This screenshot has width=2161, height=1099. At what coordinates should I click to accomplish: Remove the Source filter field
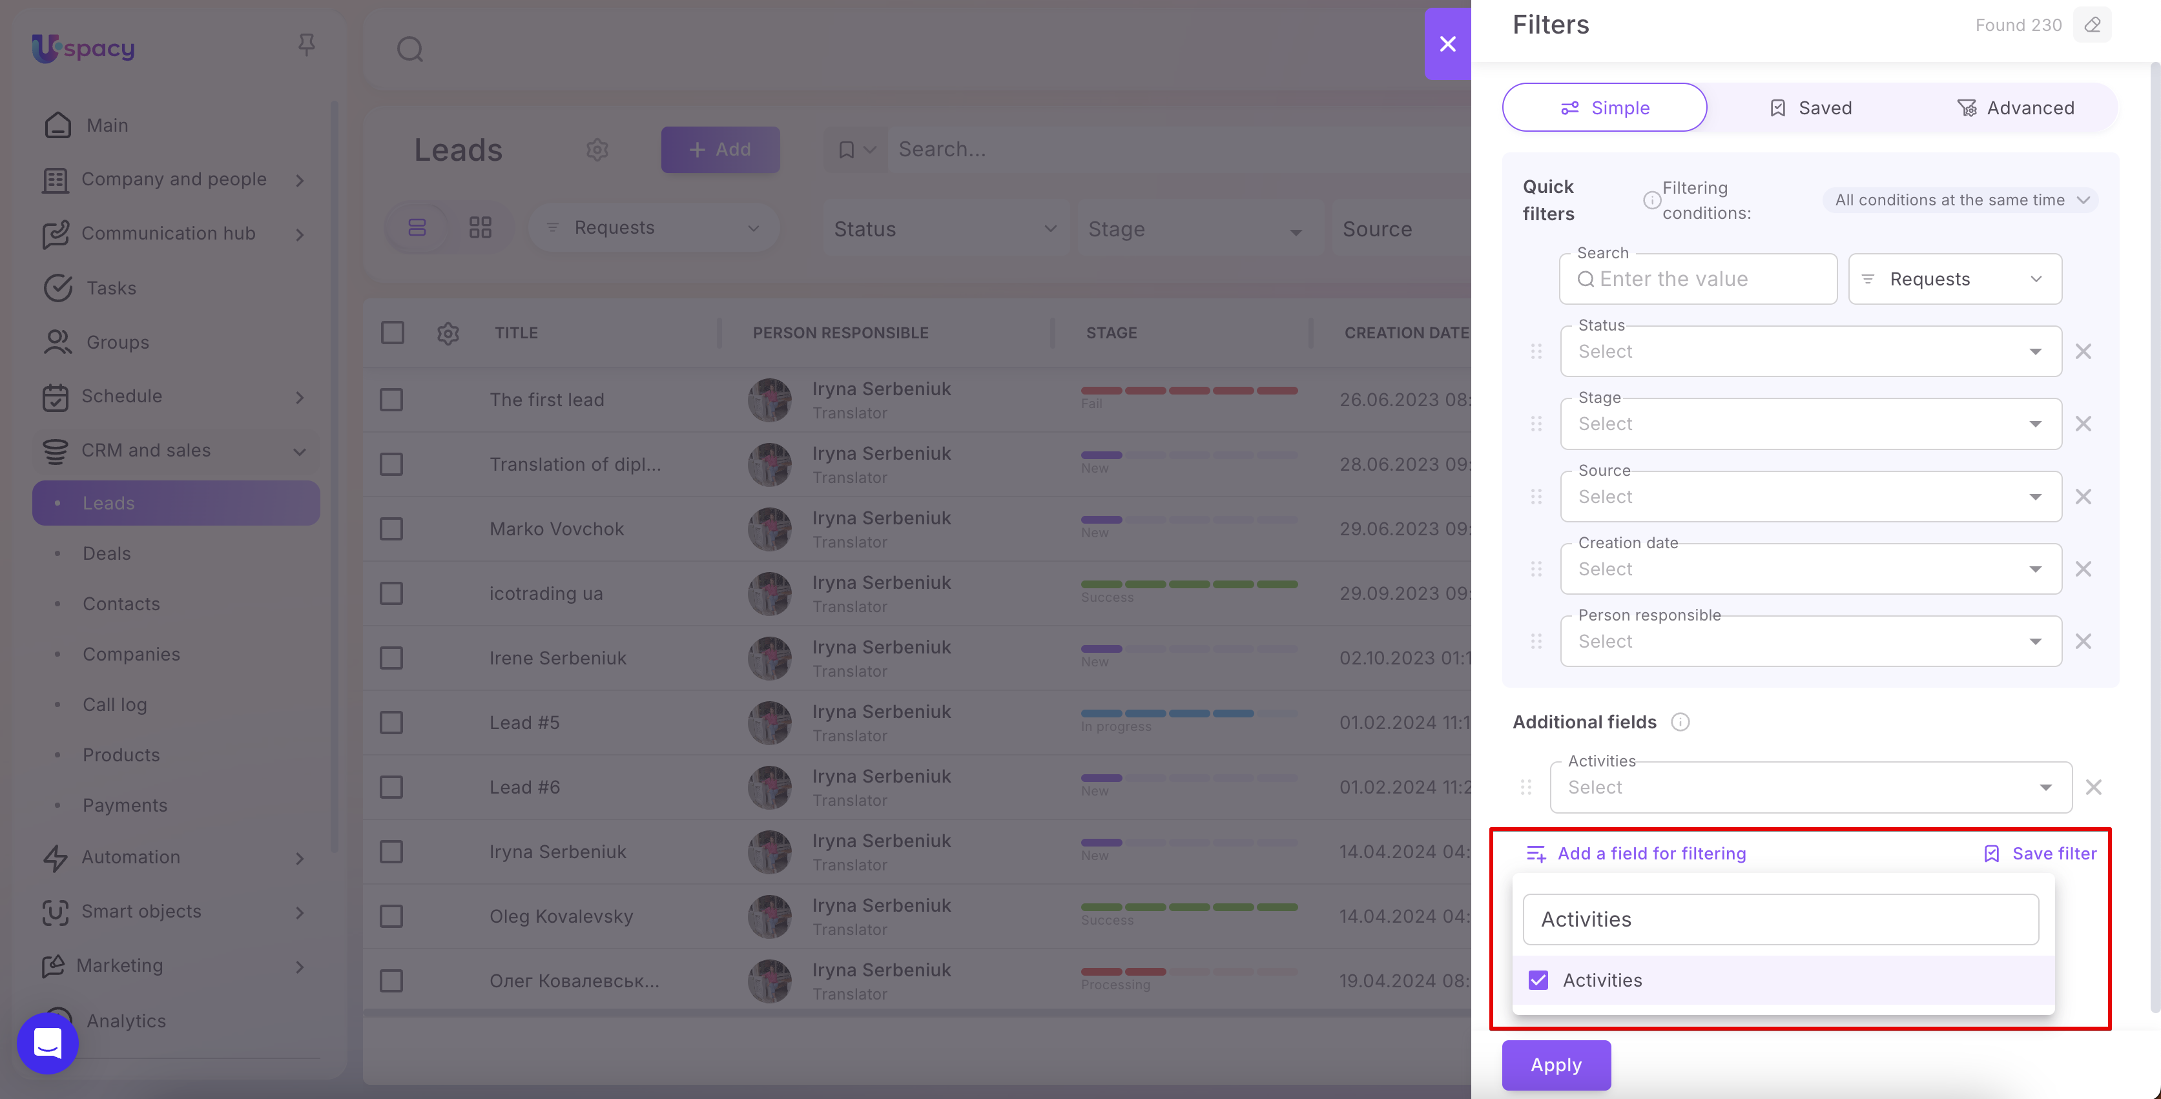pos(2083,497)
